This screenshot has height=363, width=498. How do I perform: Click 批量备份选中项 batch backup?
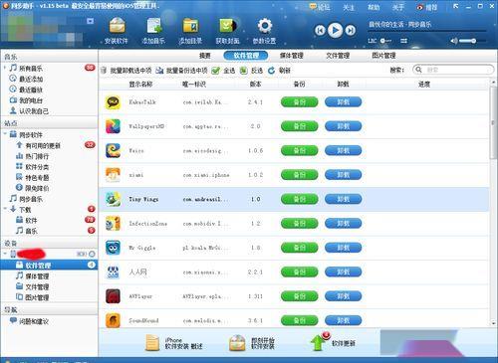tap(181, 71)
